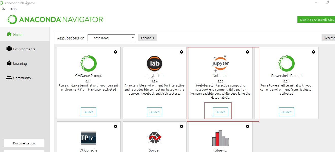Click the JupyterLab lab logo icon

(x=155, y=63)
